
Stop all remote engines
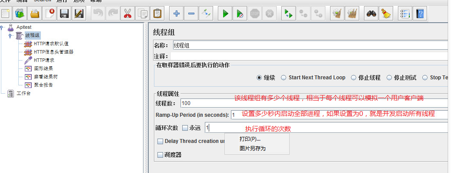click(x=303, y=14)
